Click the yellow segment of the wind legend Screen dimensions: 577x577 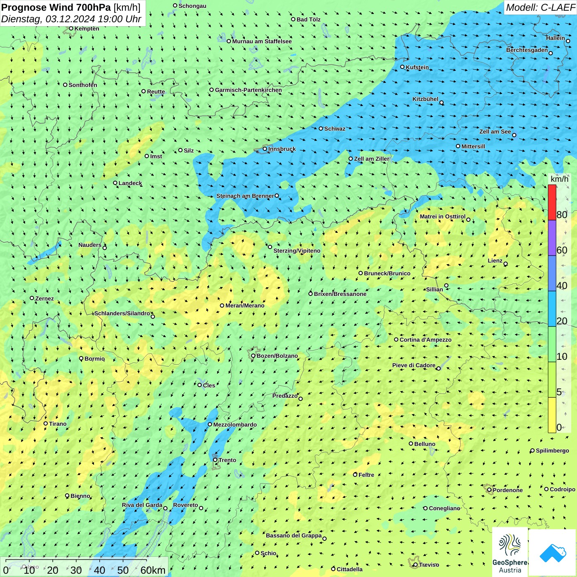[552, 415]
